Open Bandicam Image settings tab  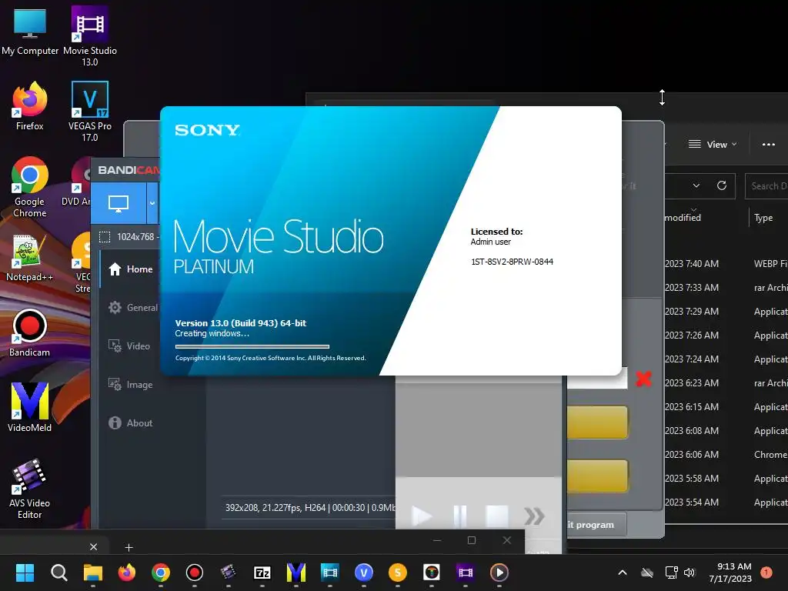[129, 385]
